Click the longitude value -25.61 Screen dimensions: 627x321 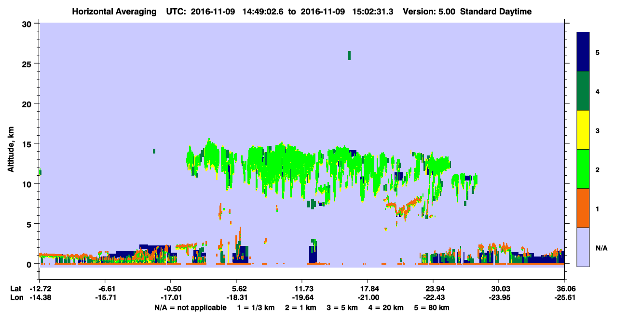click(x=564, y=297)
